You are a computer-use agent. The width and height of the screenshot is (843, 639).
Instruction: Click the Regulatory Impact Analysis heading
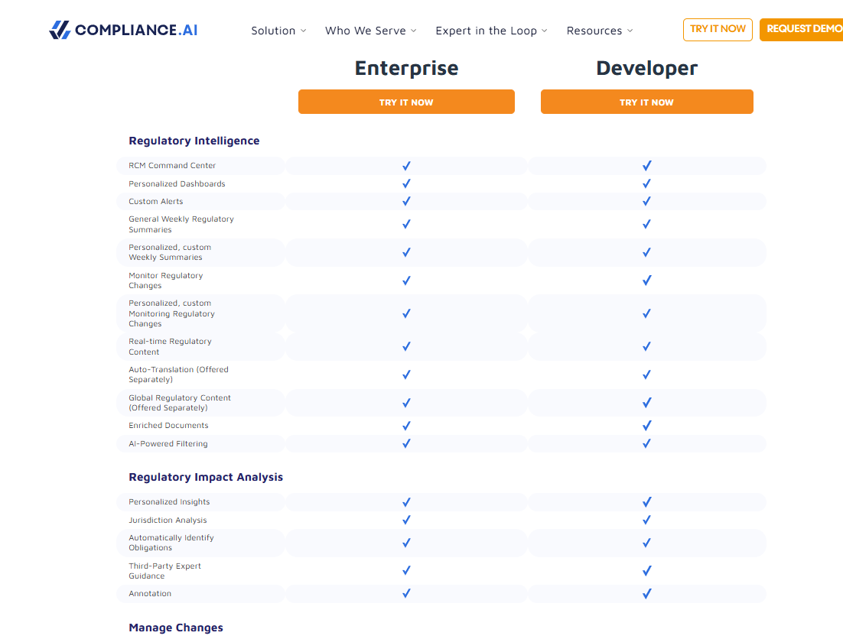206,477
